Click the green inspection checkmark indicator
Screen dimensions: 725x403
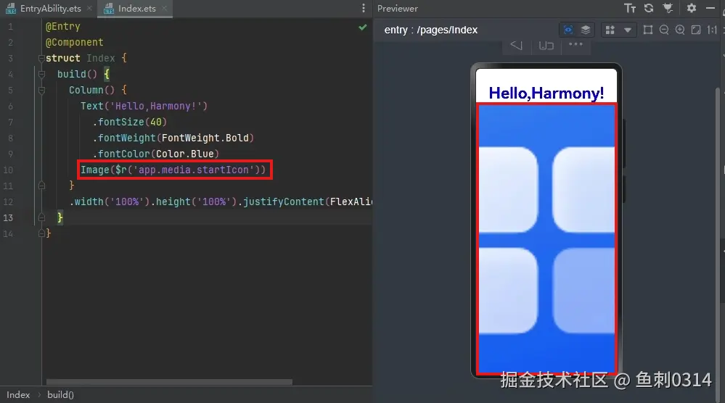click(363, 28)
